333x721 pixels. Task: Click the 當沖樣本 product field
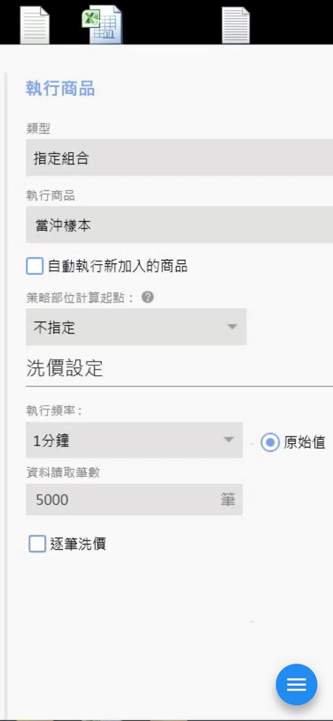(x=179, y=225)
